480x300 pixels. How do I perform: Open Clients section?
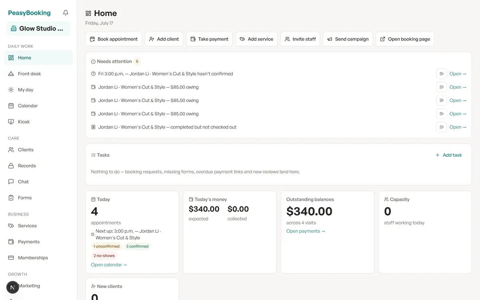coord(38,150)
